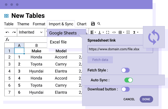The height and width of the screenshot is (109, 168).
Task: Enable the Download button toggle
Action: (x=125, y=89)
